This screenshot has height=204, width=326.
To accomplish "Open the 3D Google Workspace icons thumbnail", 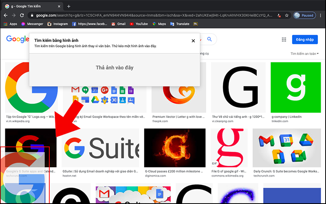I will click(287, 148).
